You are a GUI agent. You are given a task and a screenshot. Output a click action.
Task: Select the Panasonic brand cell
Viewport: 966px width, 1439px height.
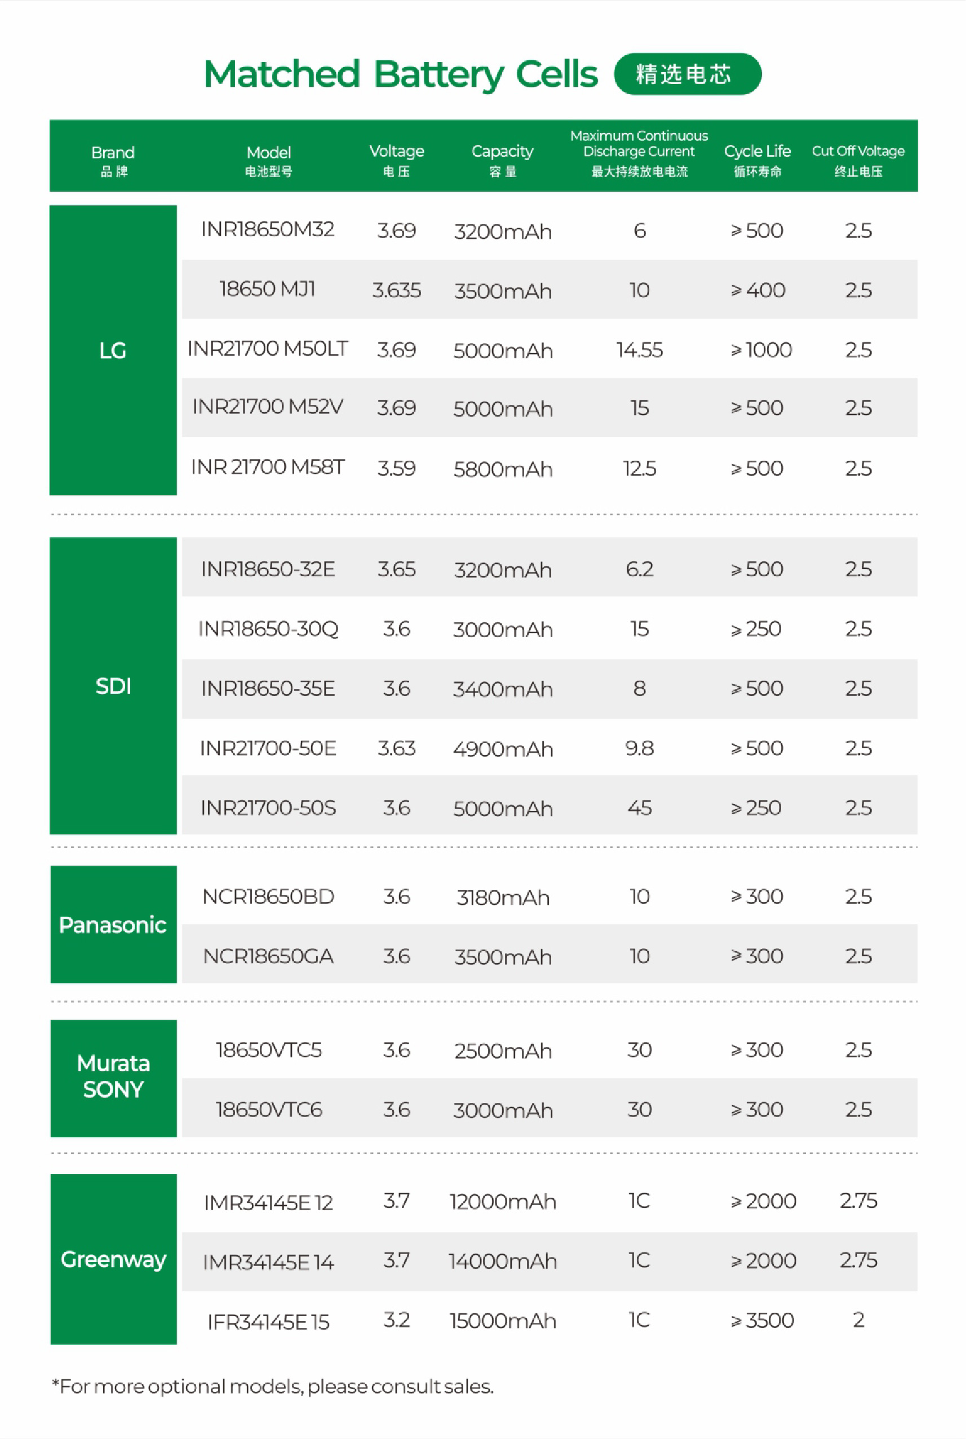point(113,924)
